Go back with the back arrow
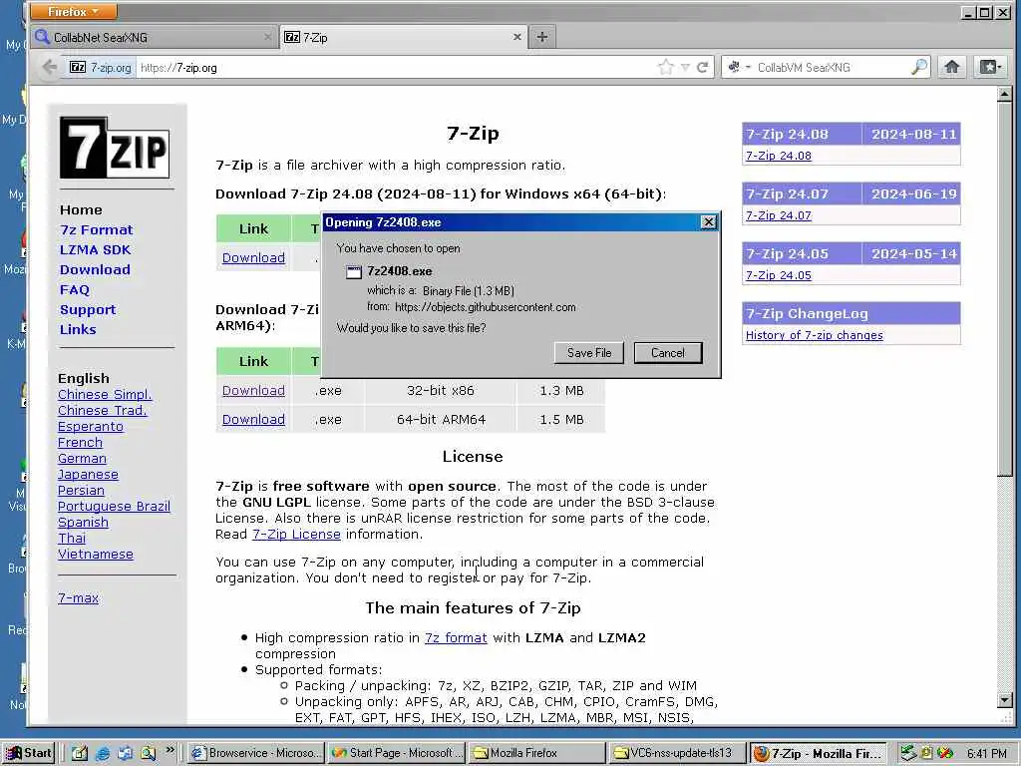The width and height of the screenshot is (1021, 766). coord(49,67)
